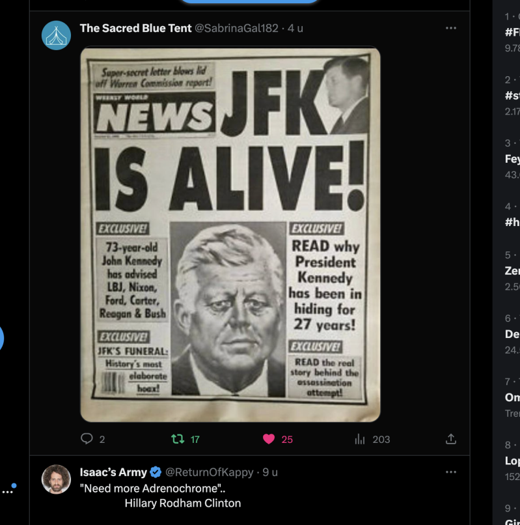Enlarge the JFK Is Alive newspaper image
The width and height of the screenshot is (520, 525).
click(x=230, y=234)
